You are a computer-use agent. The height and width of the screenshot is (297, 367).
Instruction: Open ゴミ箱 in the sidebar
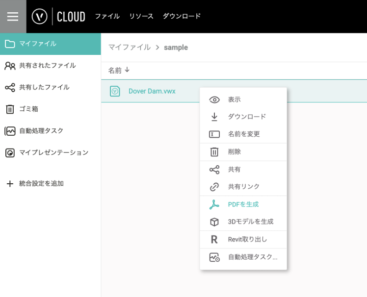pos(28,109)
